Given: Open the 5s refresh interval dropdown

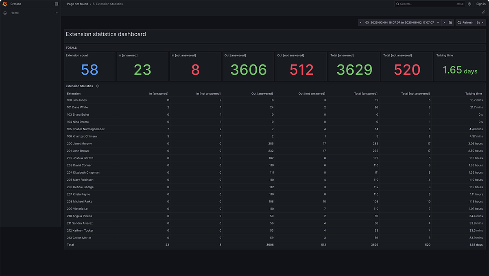Looking at the screenshot, I should click(480, 23).
